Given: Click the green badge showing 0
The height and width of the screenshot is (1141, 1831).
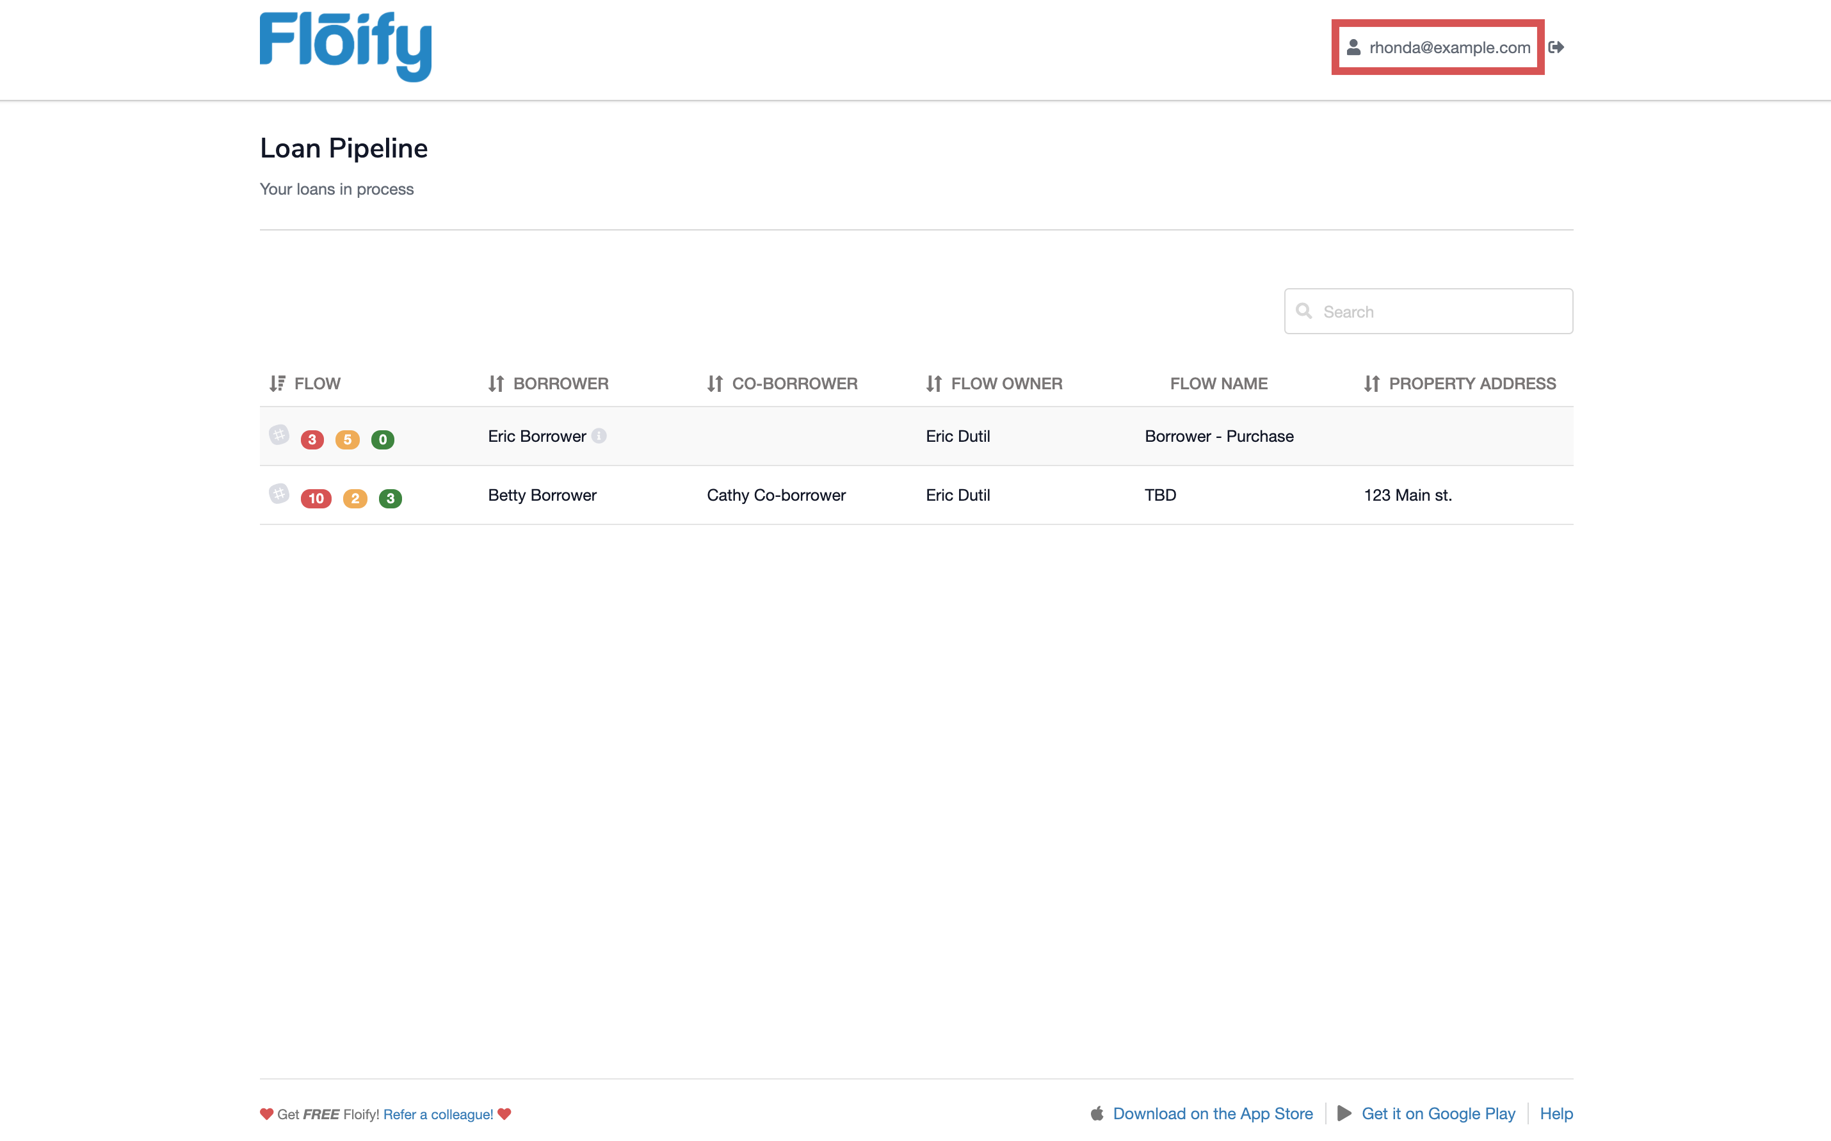Looking at the screenshot, I should [x=382, y=439].
